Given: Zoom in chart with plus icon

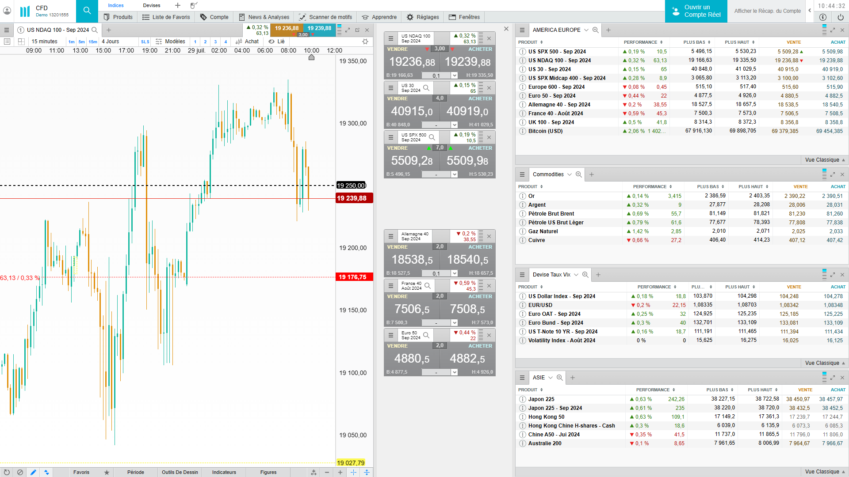Looking at the screenshot, I should (340, 472).
